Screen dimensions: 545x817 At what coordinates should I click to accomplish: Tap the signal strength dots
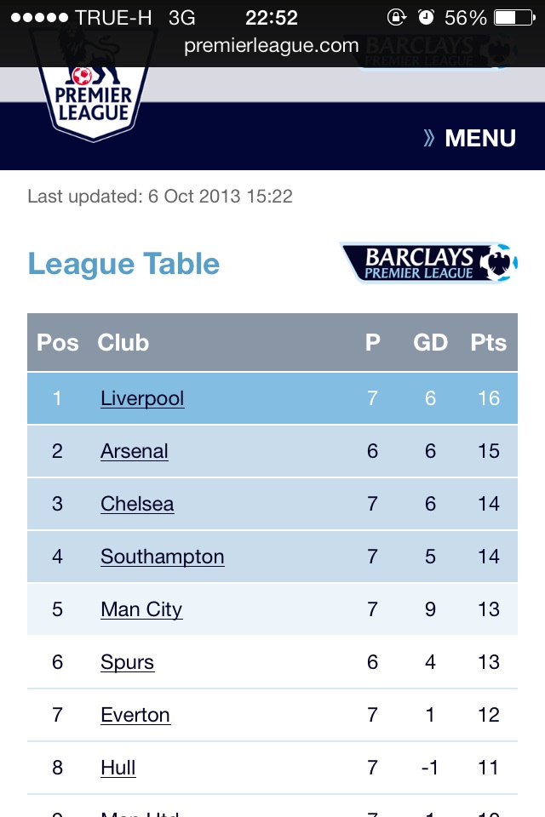pyautogui.click(x=38, y=18)
